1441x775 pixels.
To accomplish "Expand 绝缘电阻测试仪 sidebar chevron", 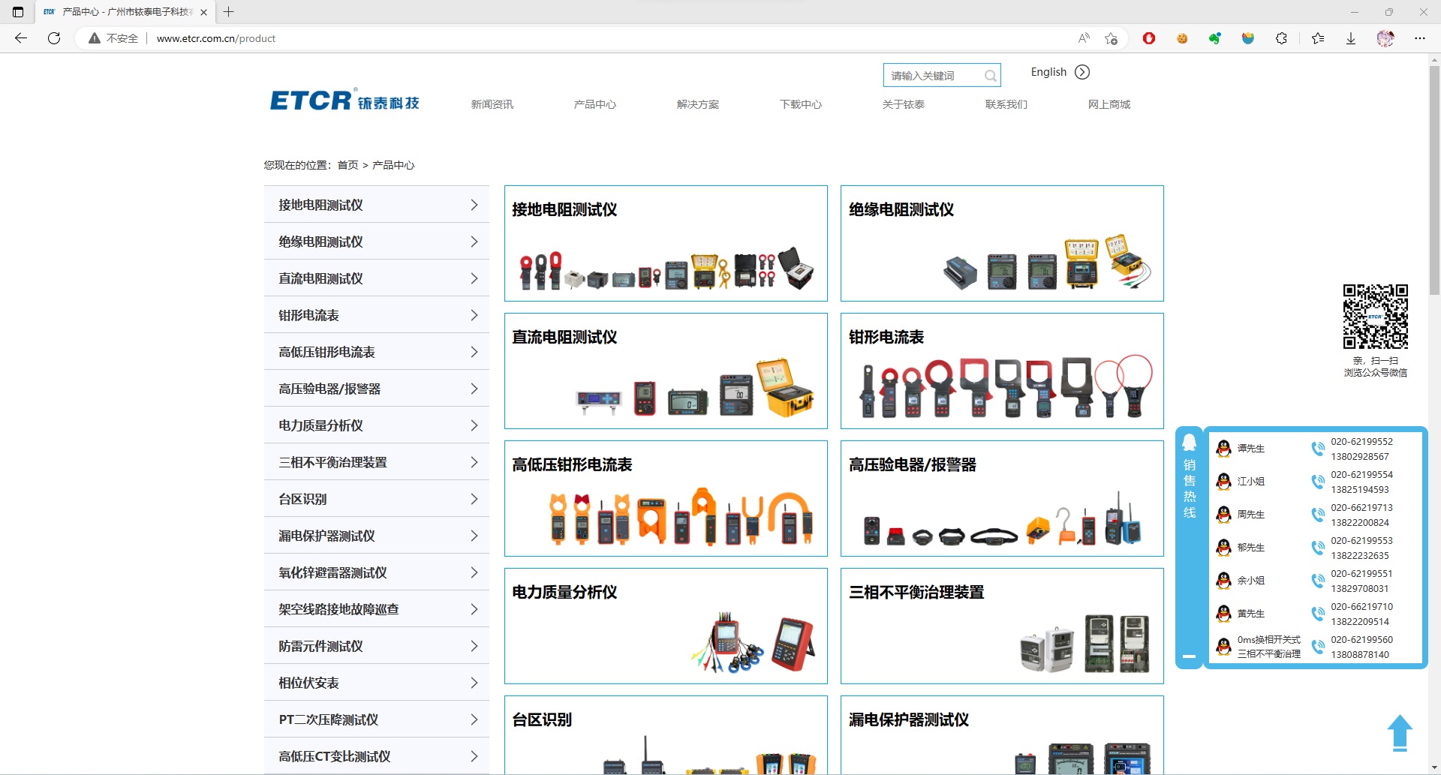I will point(474,242).
